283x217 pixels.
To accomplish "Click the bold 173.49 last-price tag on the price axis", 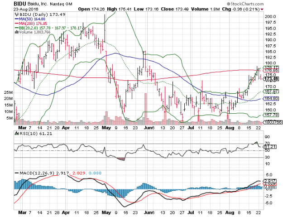I will point(271,79).
